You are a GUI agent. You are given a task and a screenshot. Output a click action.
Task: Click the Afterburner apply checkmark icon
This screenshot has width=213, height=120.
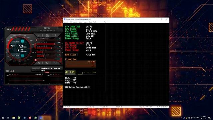click(x=55, y=63)
